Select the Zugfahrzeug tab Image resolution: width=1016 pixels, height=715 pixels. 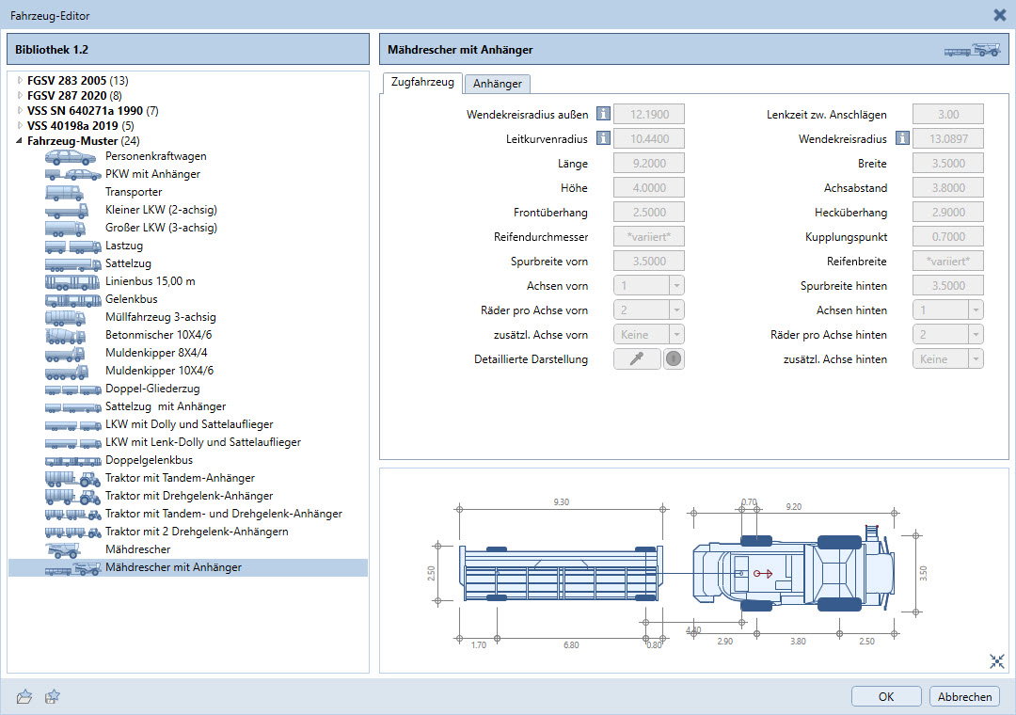pos(422,83)
